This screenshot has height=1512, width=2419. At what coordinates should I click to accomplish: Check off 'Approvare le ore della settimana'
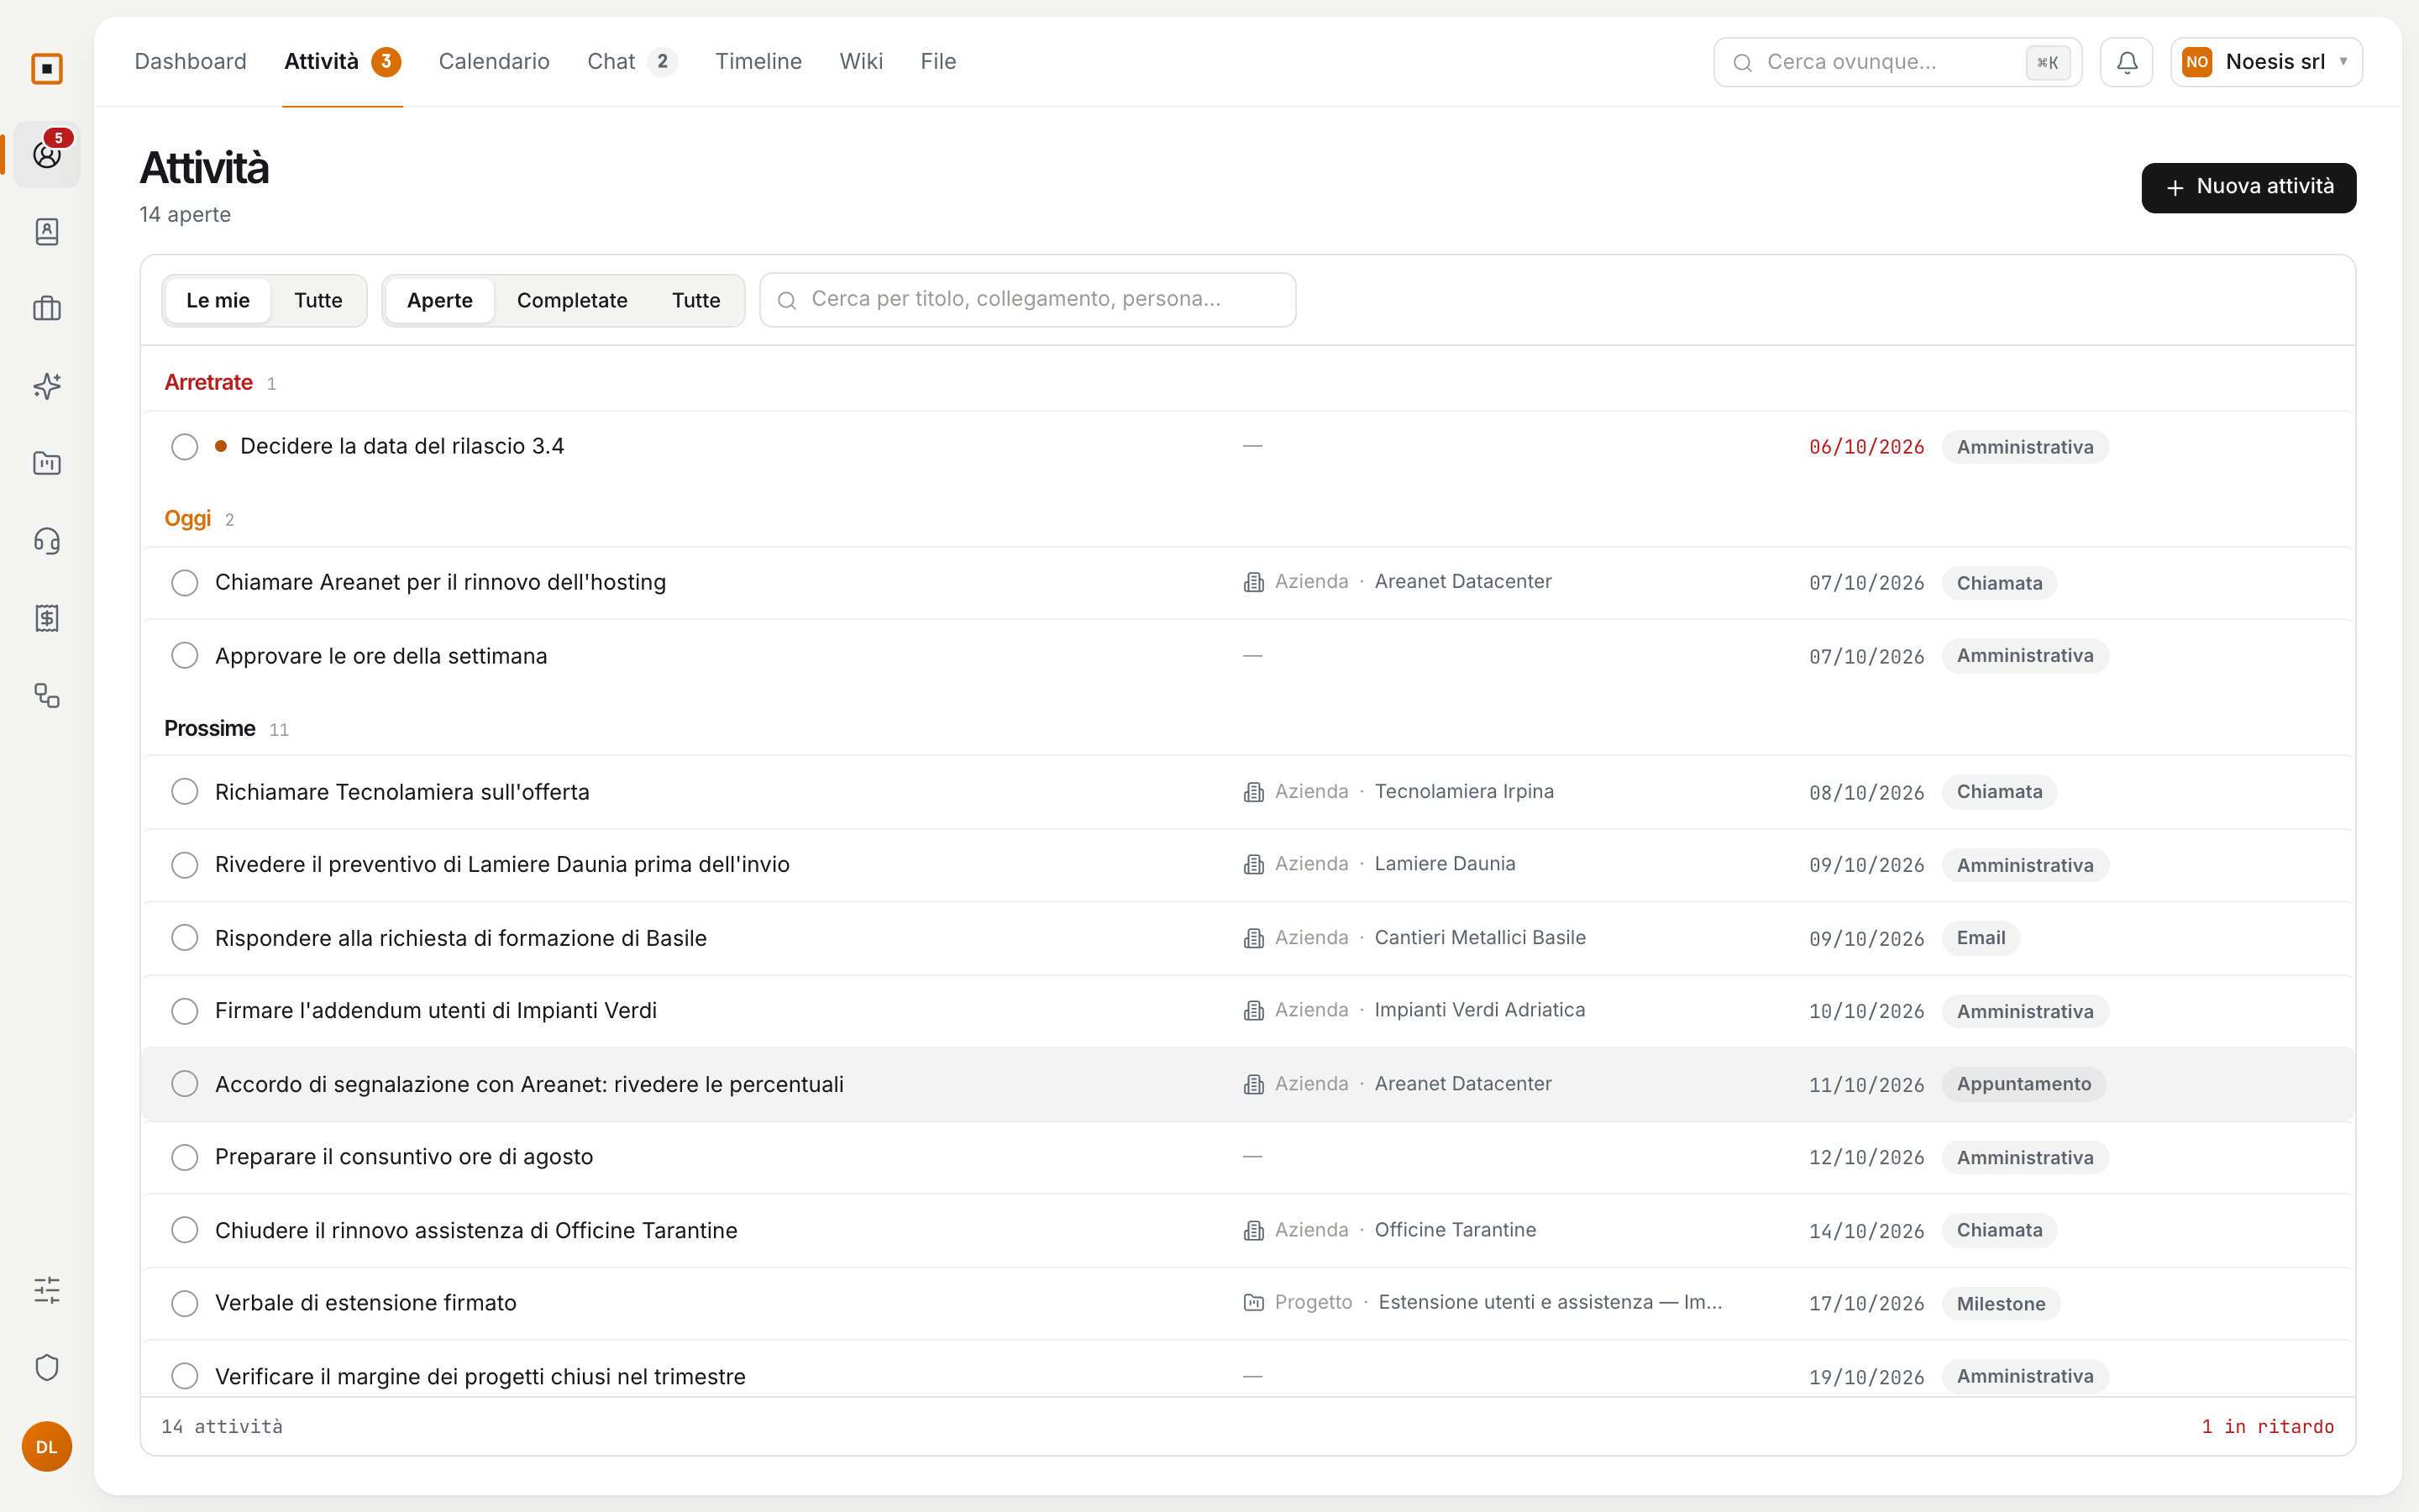185,656
